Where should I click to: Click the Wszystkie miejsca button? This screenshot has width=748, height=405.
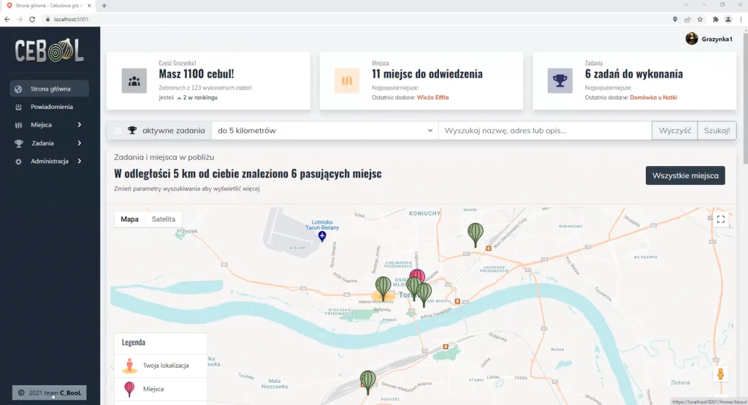pos(685,175)
